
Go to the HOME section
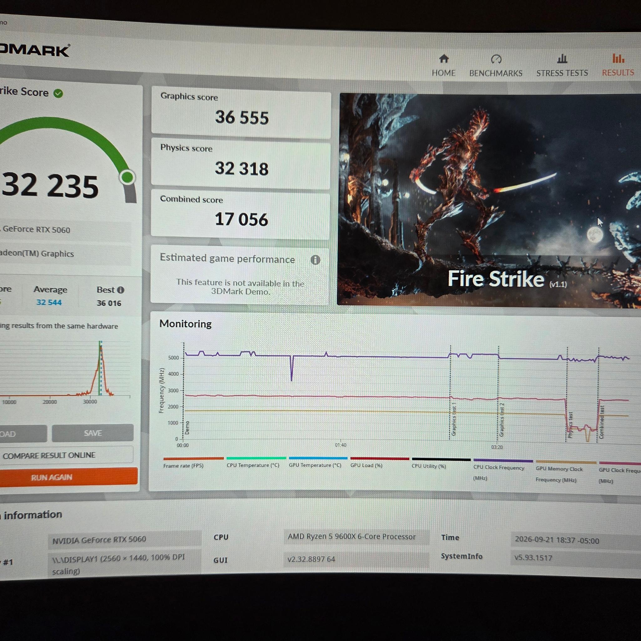[x=443, y=66]
